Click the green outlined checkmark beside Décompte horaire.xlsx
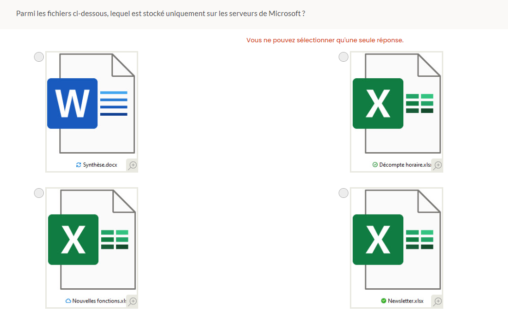508x334 pixels. coord(375,165)
